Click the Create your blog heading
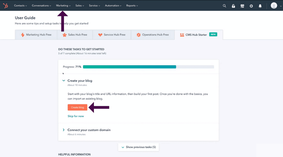This screenshot has height=157, width=283. pyautogui.click(x=80, y=81)
